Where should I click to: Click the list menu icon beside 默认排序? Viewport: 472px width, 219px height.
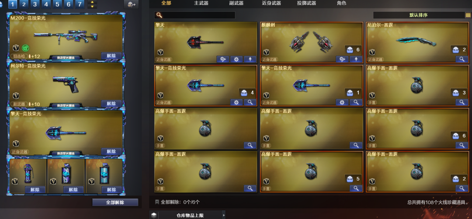pyautogui.click(x=468, y=15)
